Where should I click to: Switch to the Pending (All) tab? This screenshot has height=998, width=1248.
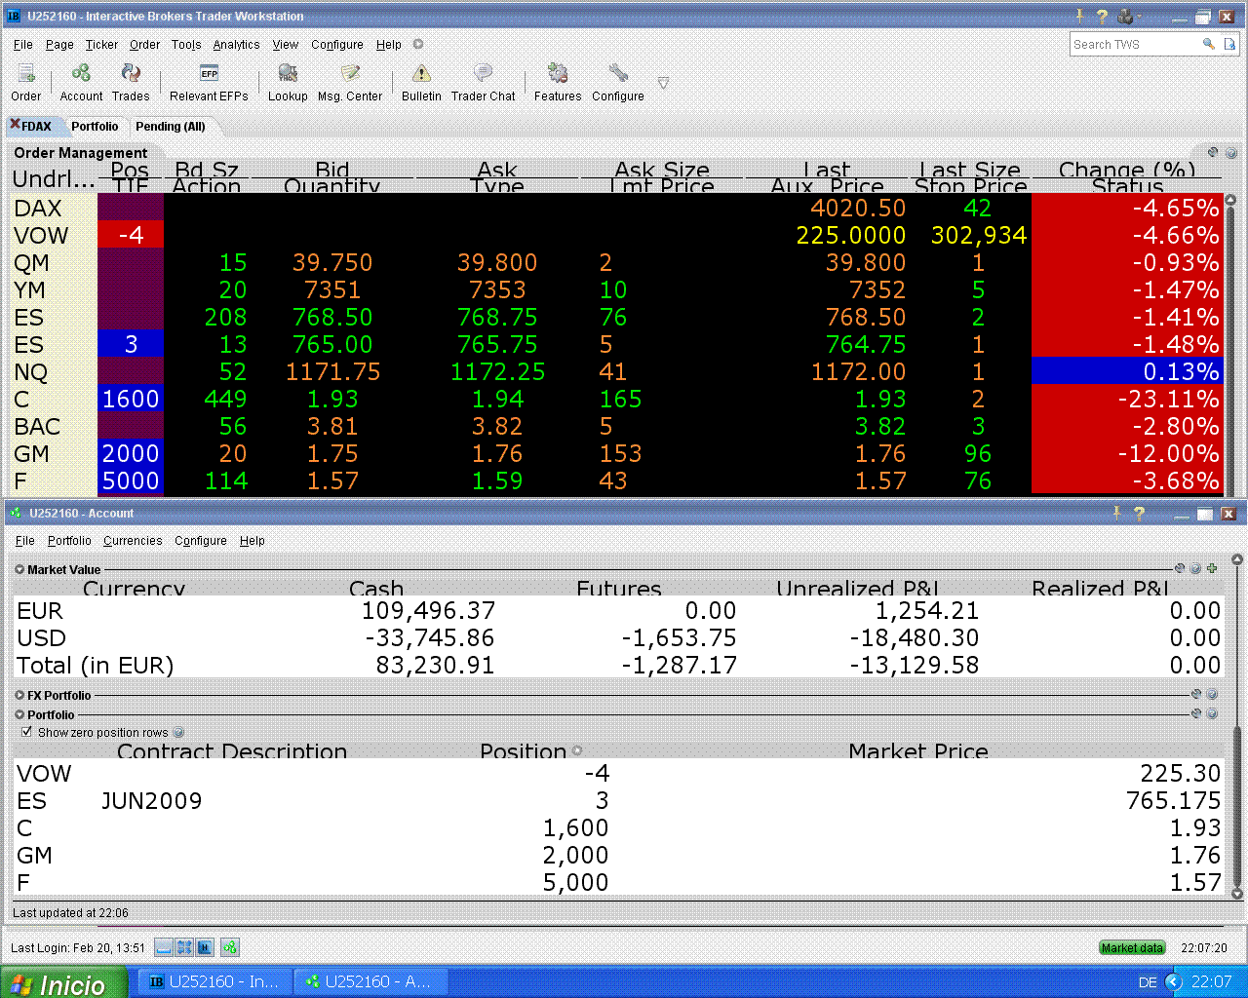click(x=171, y=126)
